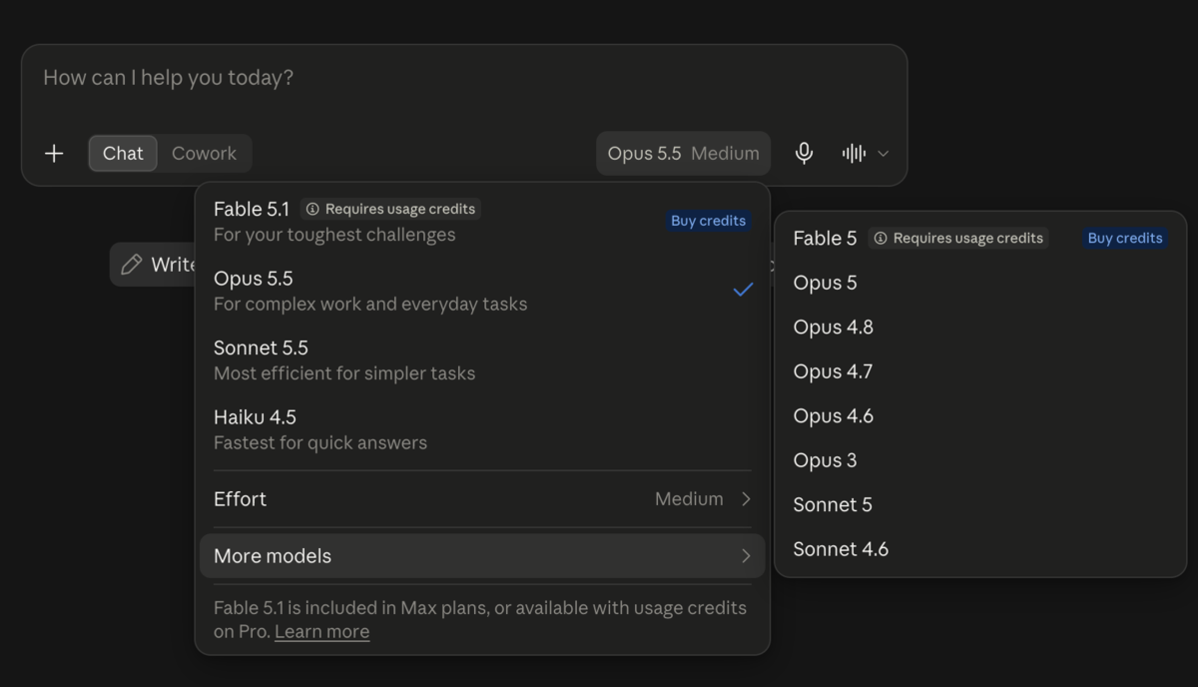The height and width of the screenshot is (687, 1198).
Task: Click the plus attachment icon
Action: [x=54, y=153]
